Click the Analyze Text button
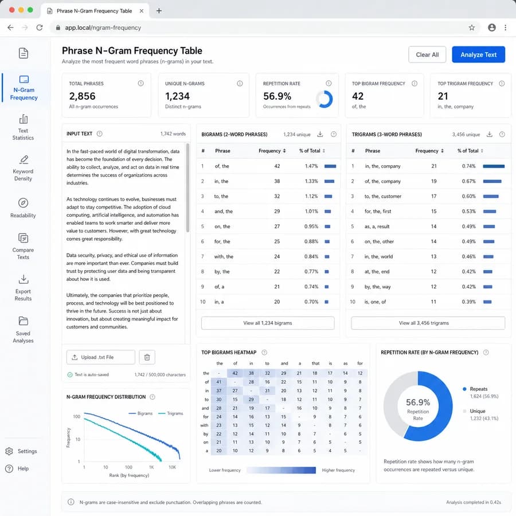 click(x=478, y=54)
